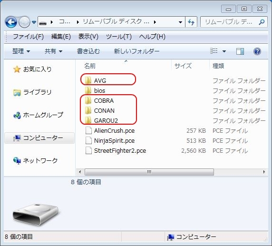Viewport: 272px width, 246px height.
Task: Click the 書き込む button
Action: (88, 51)
